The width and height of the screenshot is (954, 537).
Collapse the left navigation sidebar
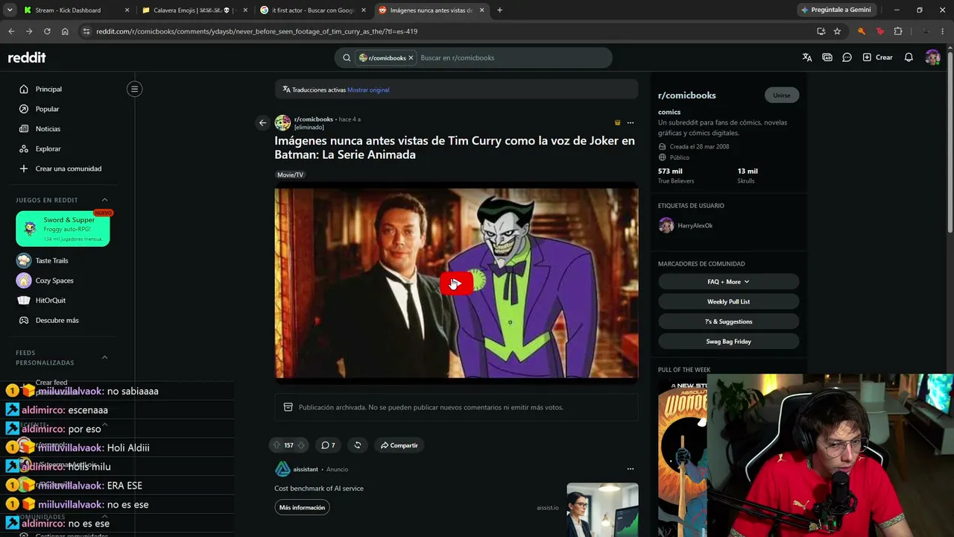[x=134, y=89]
